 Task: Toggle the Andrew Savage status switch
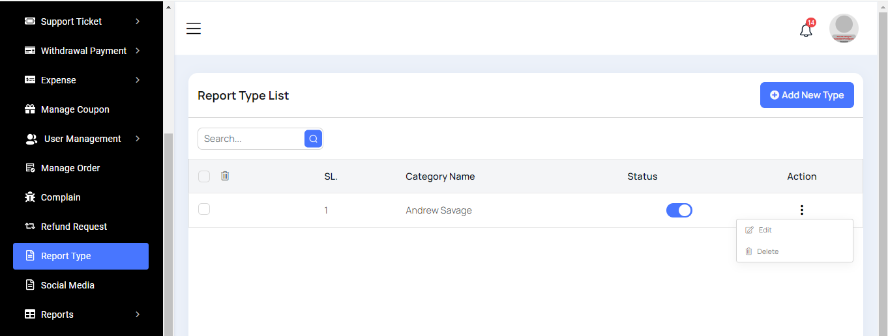point(679,210)
